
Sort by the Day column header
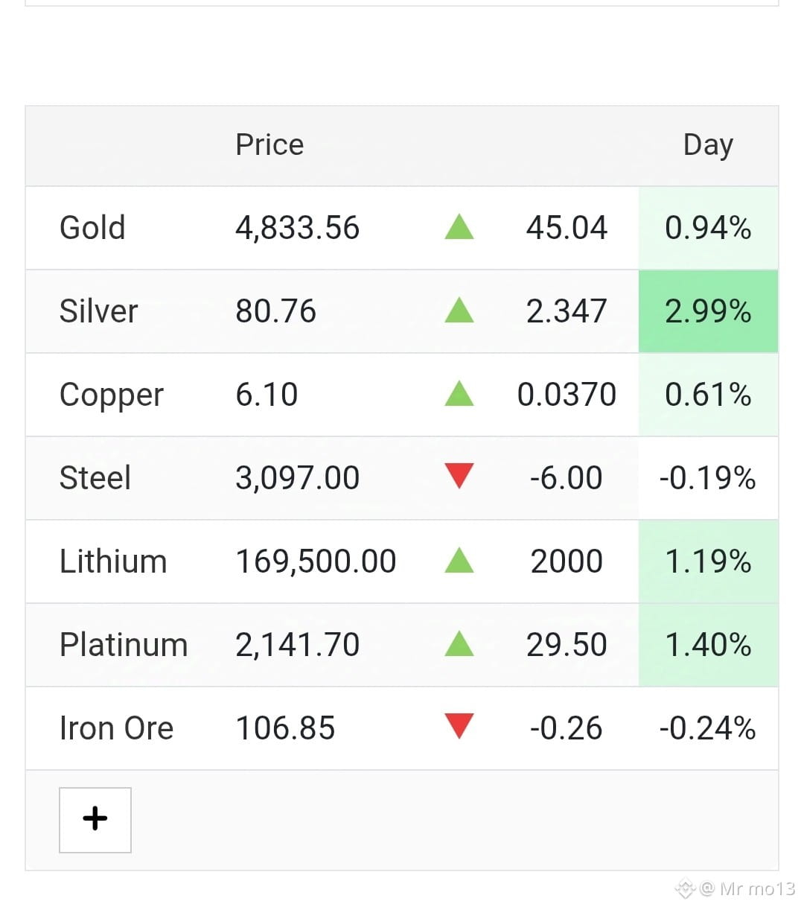pos(708,146)
